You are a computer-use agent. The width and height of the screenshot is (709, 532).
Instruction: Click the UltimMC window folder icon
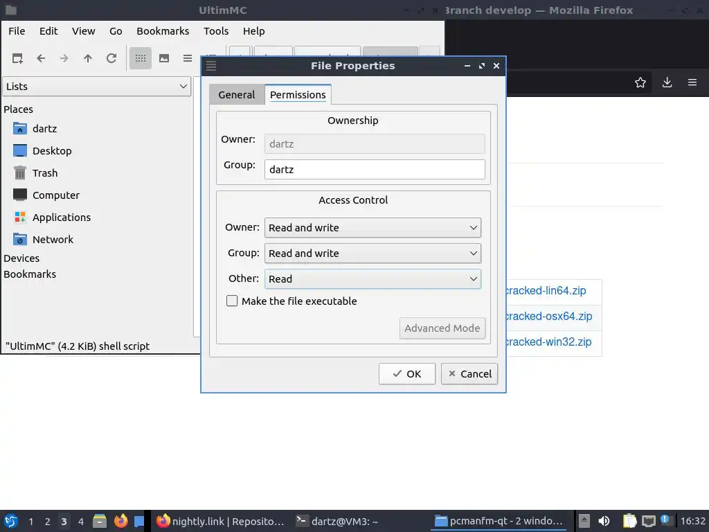point(11,10)
